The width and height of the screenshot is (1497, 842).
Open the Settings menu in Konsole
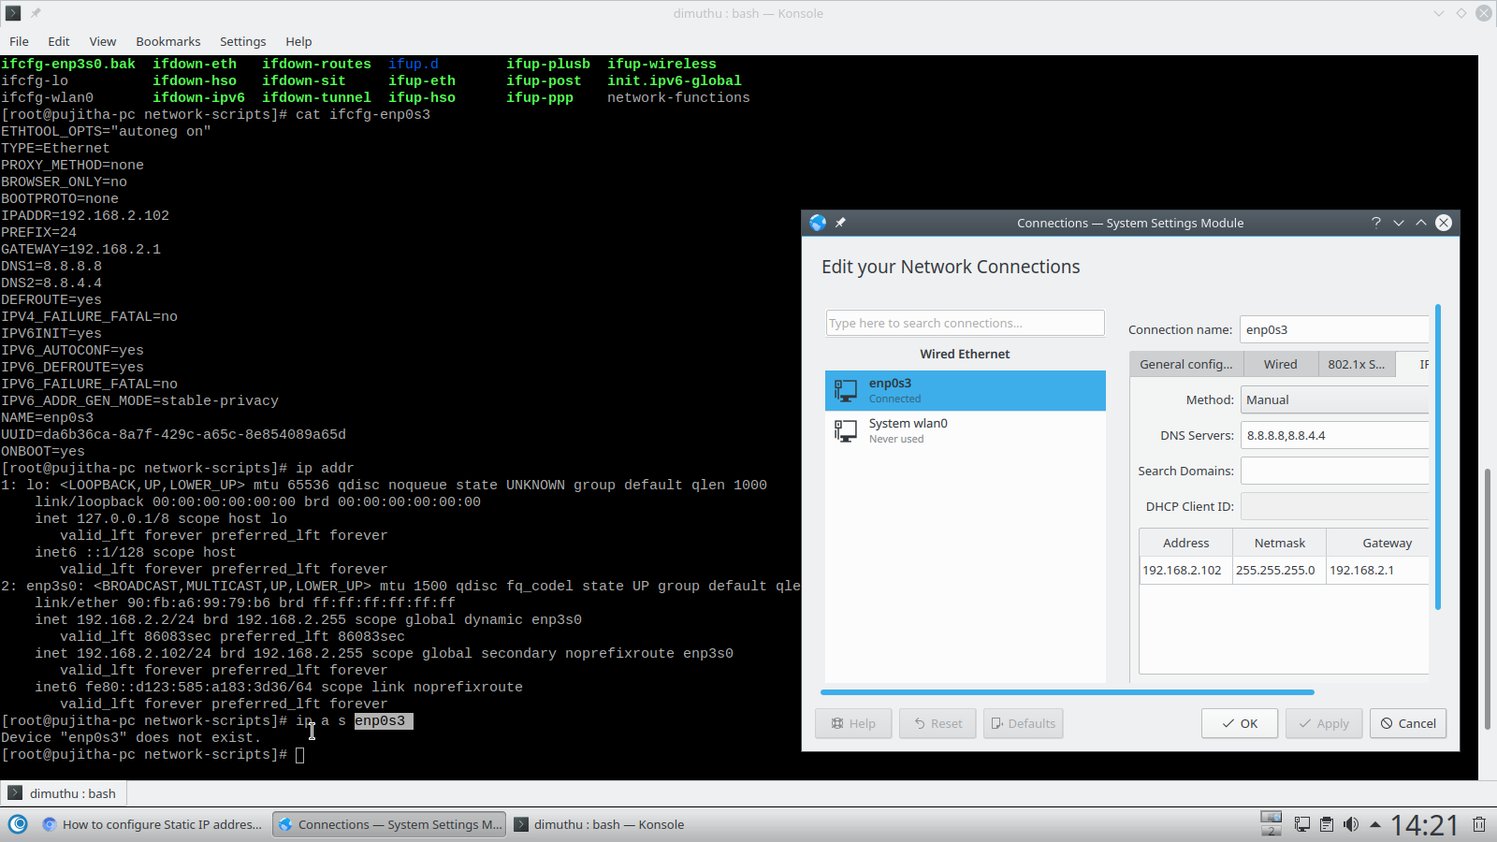[243, 41]
